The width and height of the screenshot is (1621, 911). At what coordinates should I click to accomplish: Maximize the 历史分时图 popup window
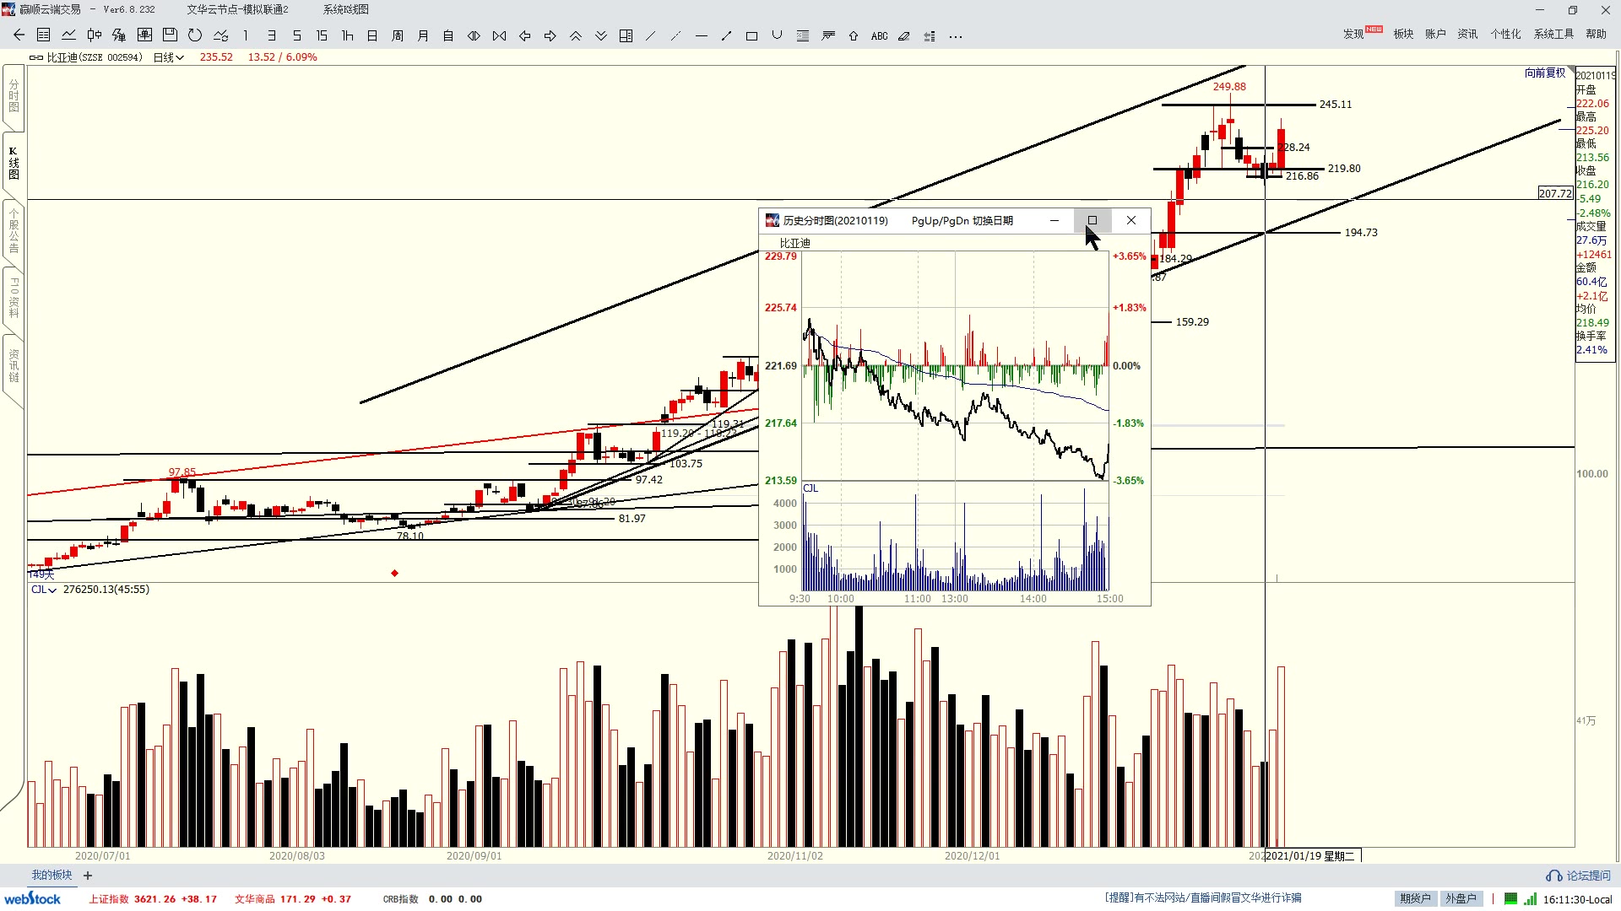coord(1092,220)
